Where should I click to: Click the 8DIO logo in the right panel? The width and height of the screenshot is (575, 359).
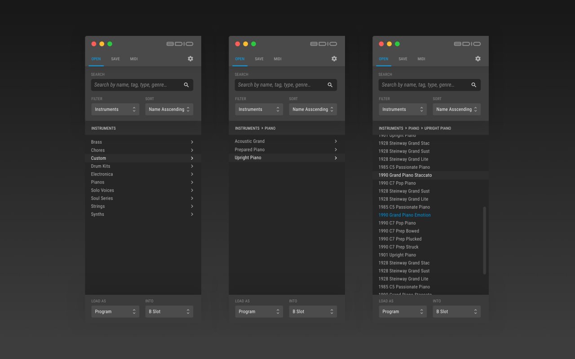click(x=467, y=44)
